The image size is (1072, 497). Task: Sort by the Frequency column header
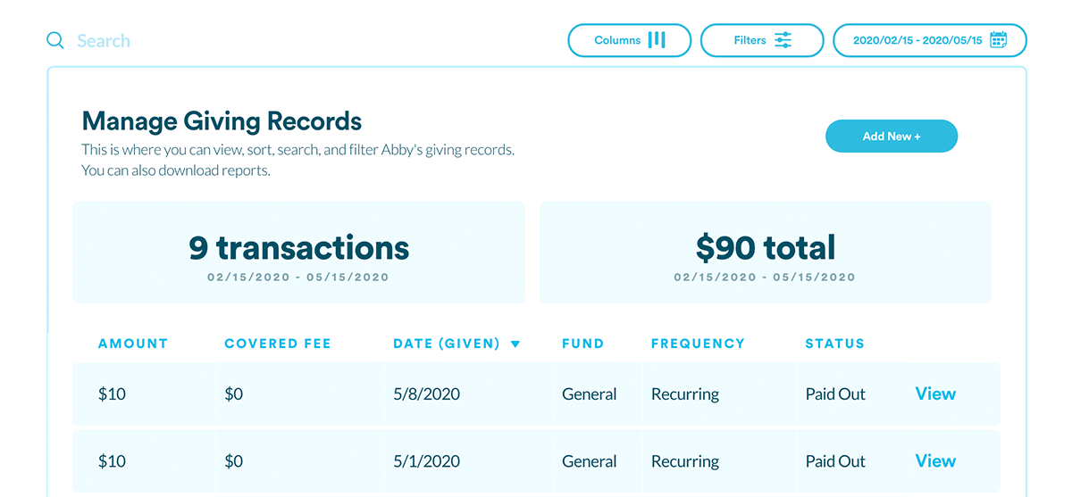tap(698, 344)
